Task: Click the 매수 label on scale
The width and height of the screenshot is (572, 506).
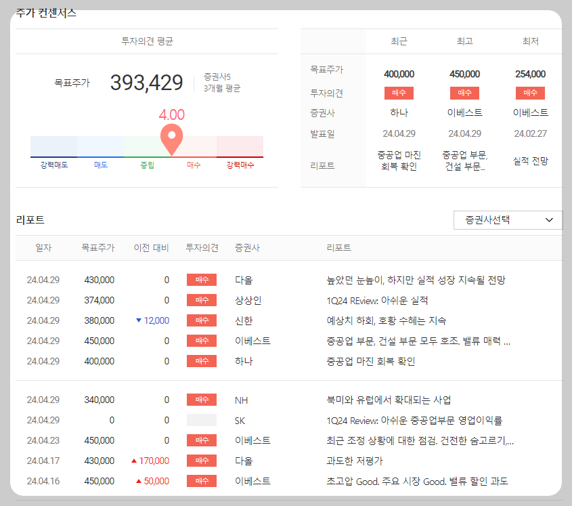Action: (x=194, y=165)
